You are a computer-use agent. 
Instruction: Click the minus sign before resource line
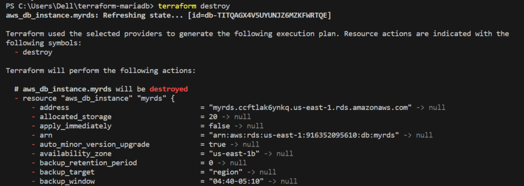pos(16,99)
